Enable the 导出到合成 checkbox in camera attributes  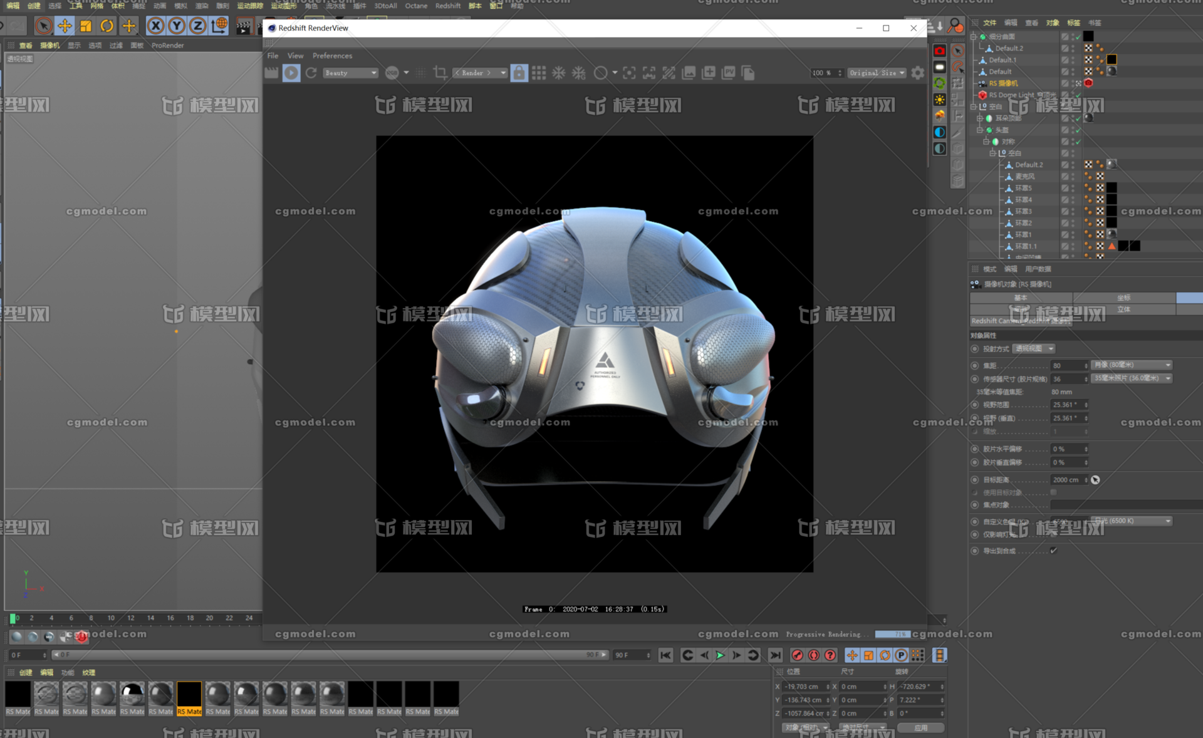point(1053,551)
